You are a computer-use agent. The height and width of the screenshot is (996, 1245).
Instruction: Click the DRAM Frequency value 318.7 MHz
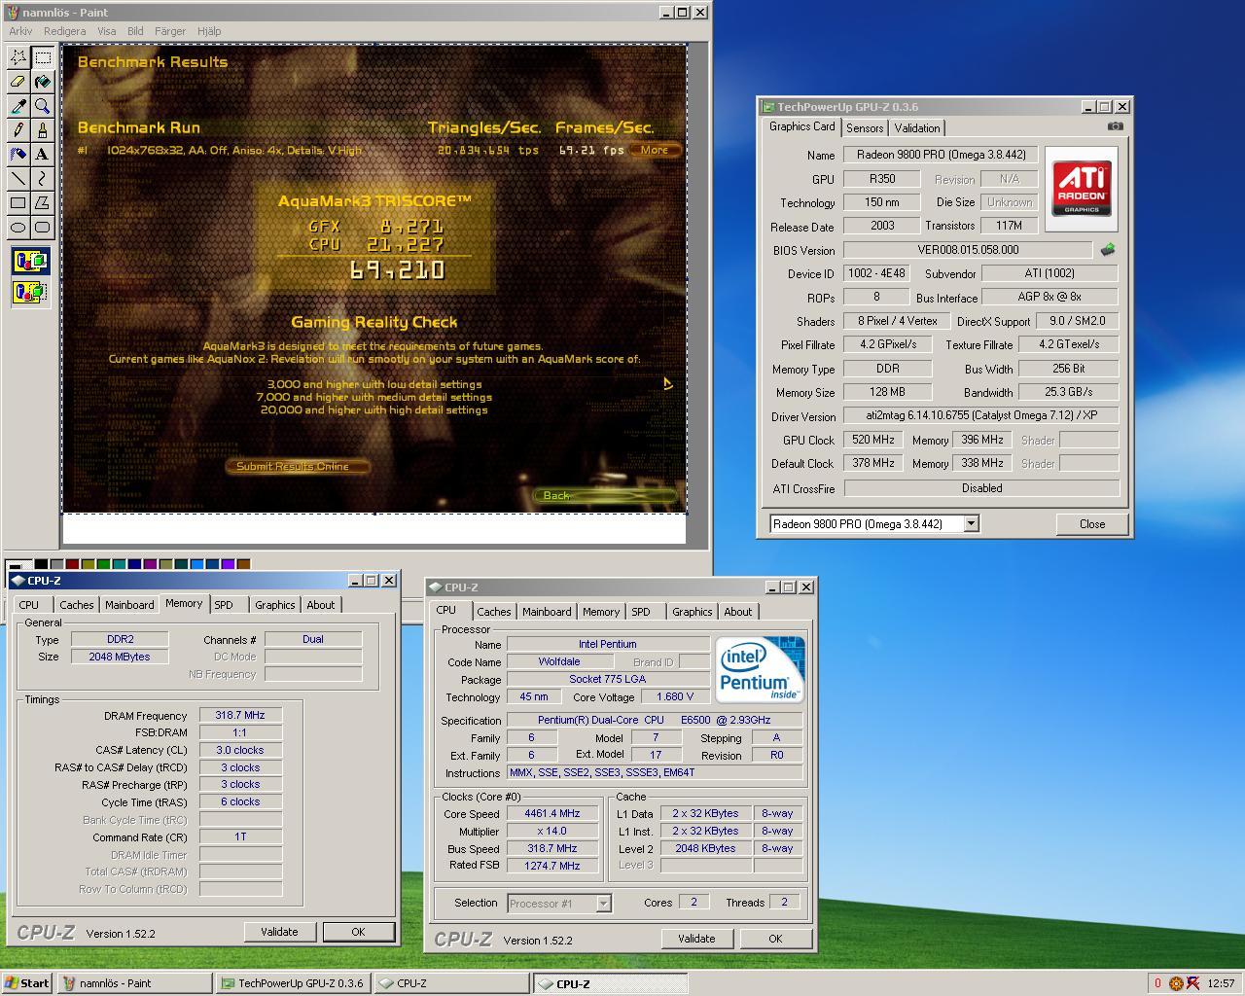tap(240, 715)
